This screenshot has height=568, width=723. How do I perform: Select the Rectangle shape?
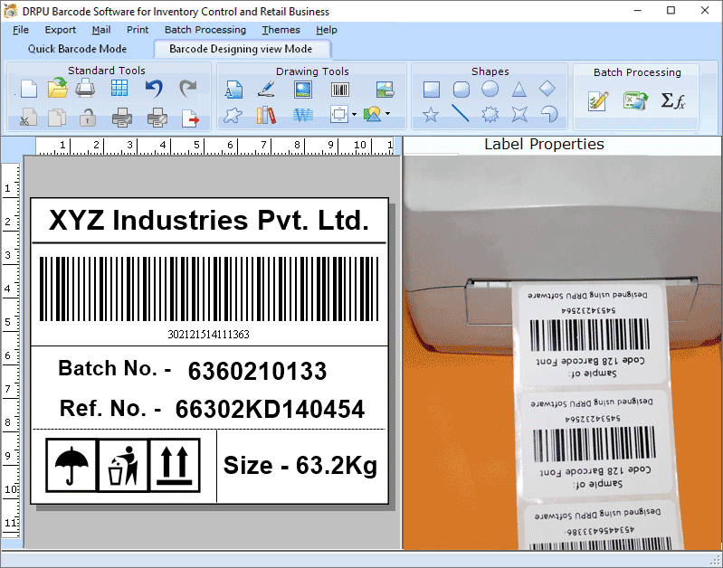(x=431, y=90)
